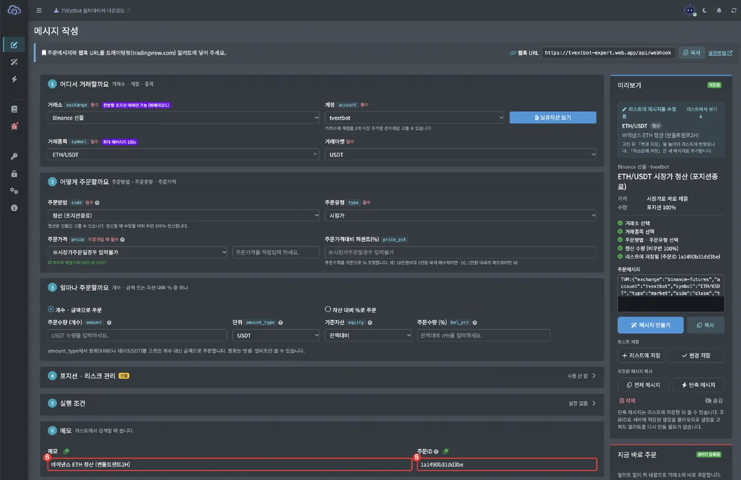
Task: Open the API key sidebar icon
Action: click(14, 156)
